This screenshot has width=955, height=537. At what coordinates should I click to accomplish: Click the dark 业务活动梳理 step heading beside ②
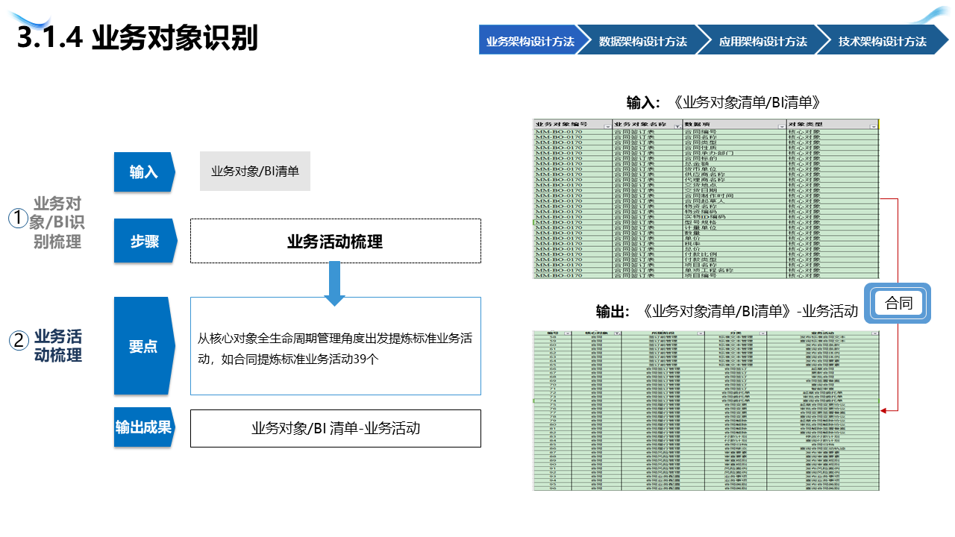click(58, 345)
